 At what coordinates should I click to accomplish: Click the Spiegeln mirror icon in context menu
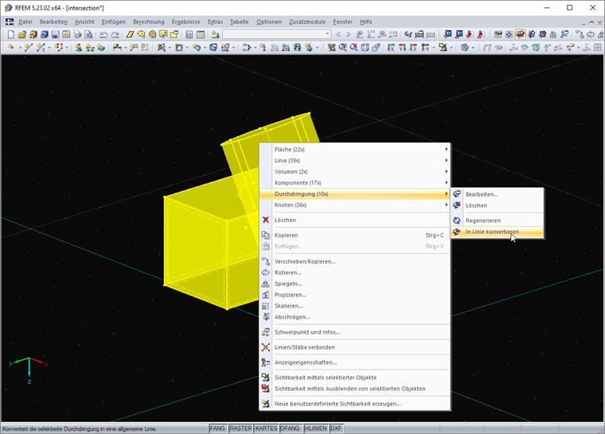coord(266,283)
